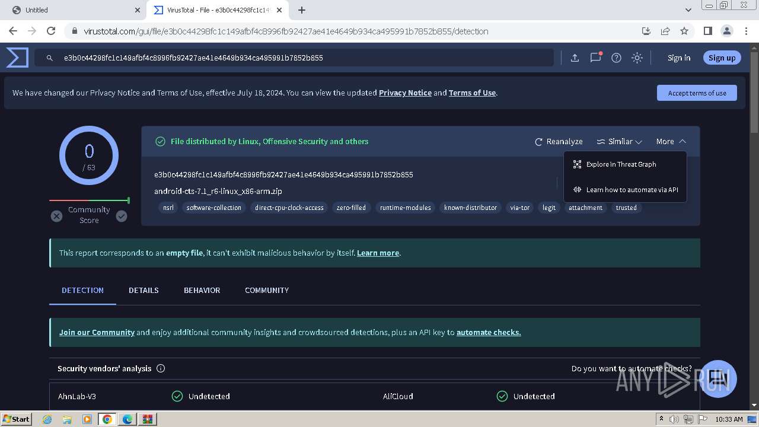This screenshot has height=427, width=759.
Task: Switch to the DETAILS tab
Action: pyautogui.click(x=143, y=290)
